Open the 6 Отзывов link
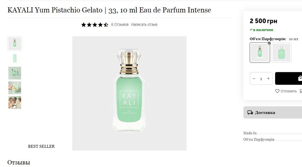 pos(120,24)
